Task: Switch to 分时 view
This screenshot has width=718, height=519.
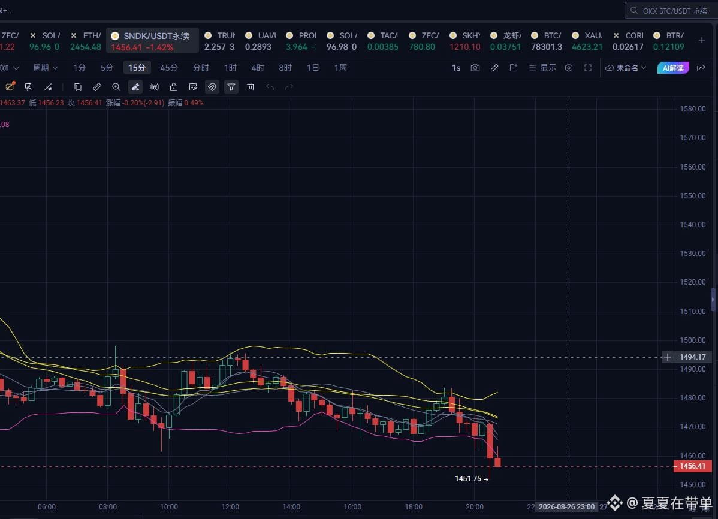Action: [x=201, y=68]
